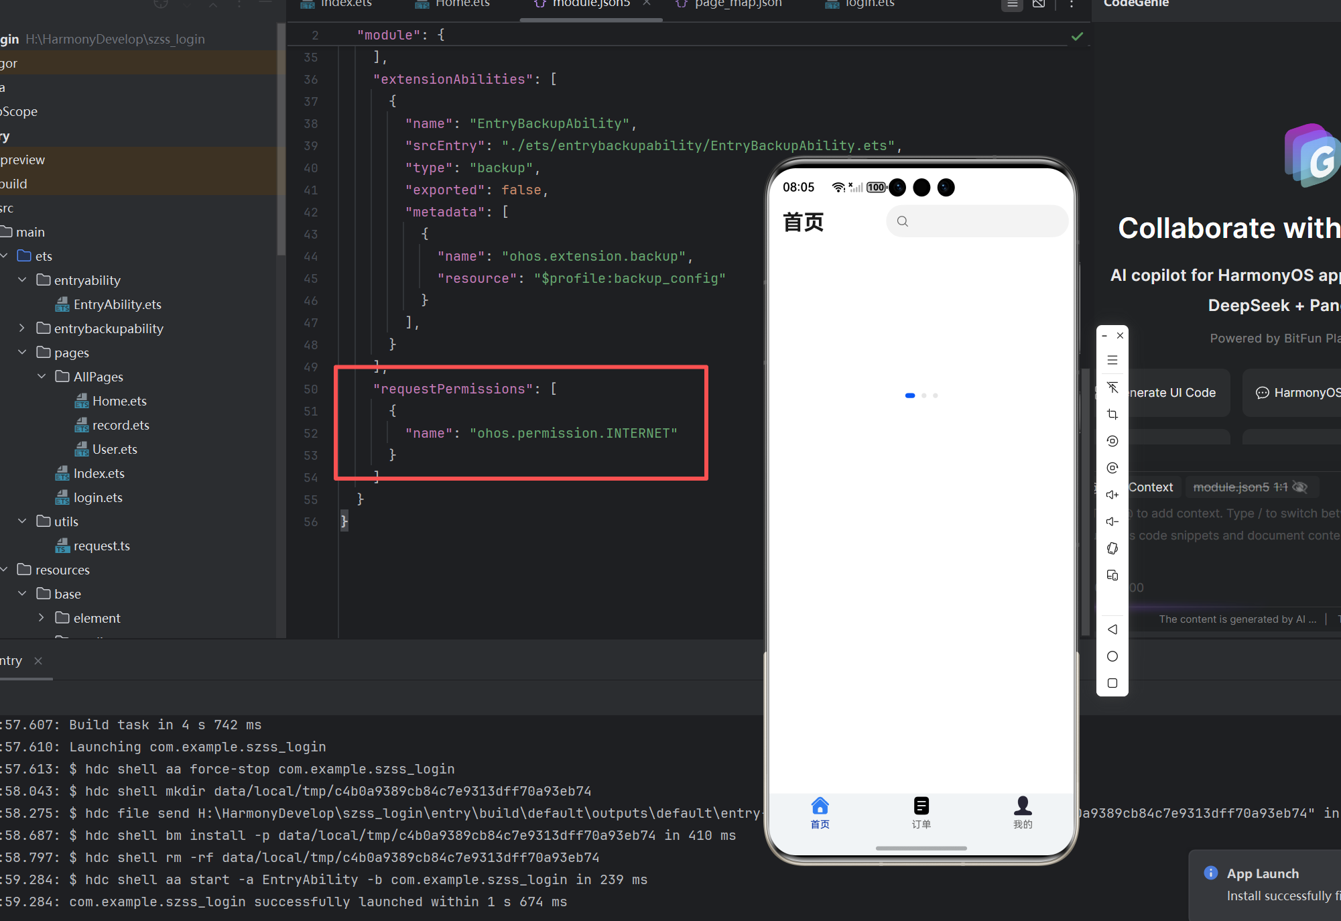Switch to the page_map.json tab

tap(737, 4)
